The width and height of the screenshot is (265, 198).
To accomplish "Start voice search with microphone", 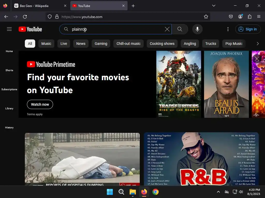I will click(x=197, y=29).
